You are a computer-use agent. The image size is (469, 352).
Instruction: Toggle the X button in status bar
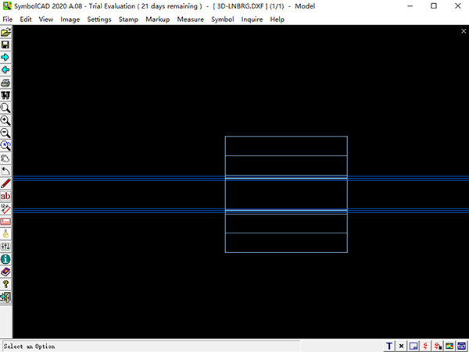point(402,346)
